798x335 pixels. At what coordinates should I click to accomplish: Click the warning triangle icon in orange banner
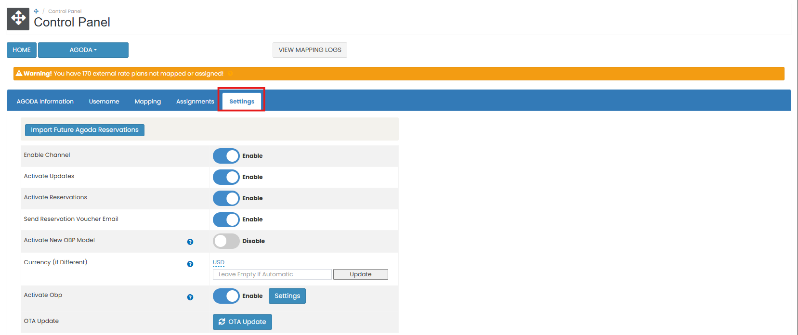[19, 74]
